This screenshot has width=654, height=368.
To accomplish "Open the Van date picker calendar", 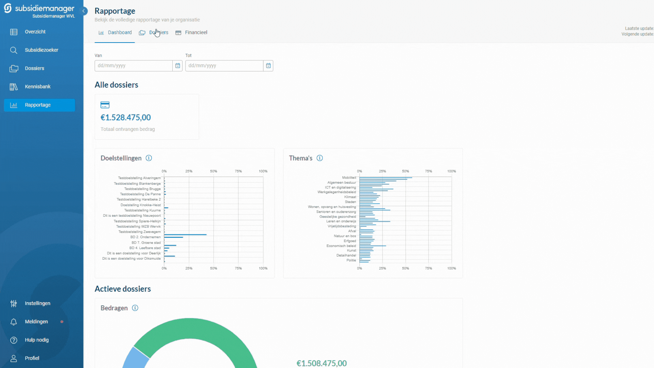I will click(x=177, y=66).
